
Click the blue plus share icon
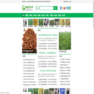(x=61, y=8)
